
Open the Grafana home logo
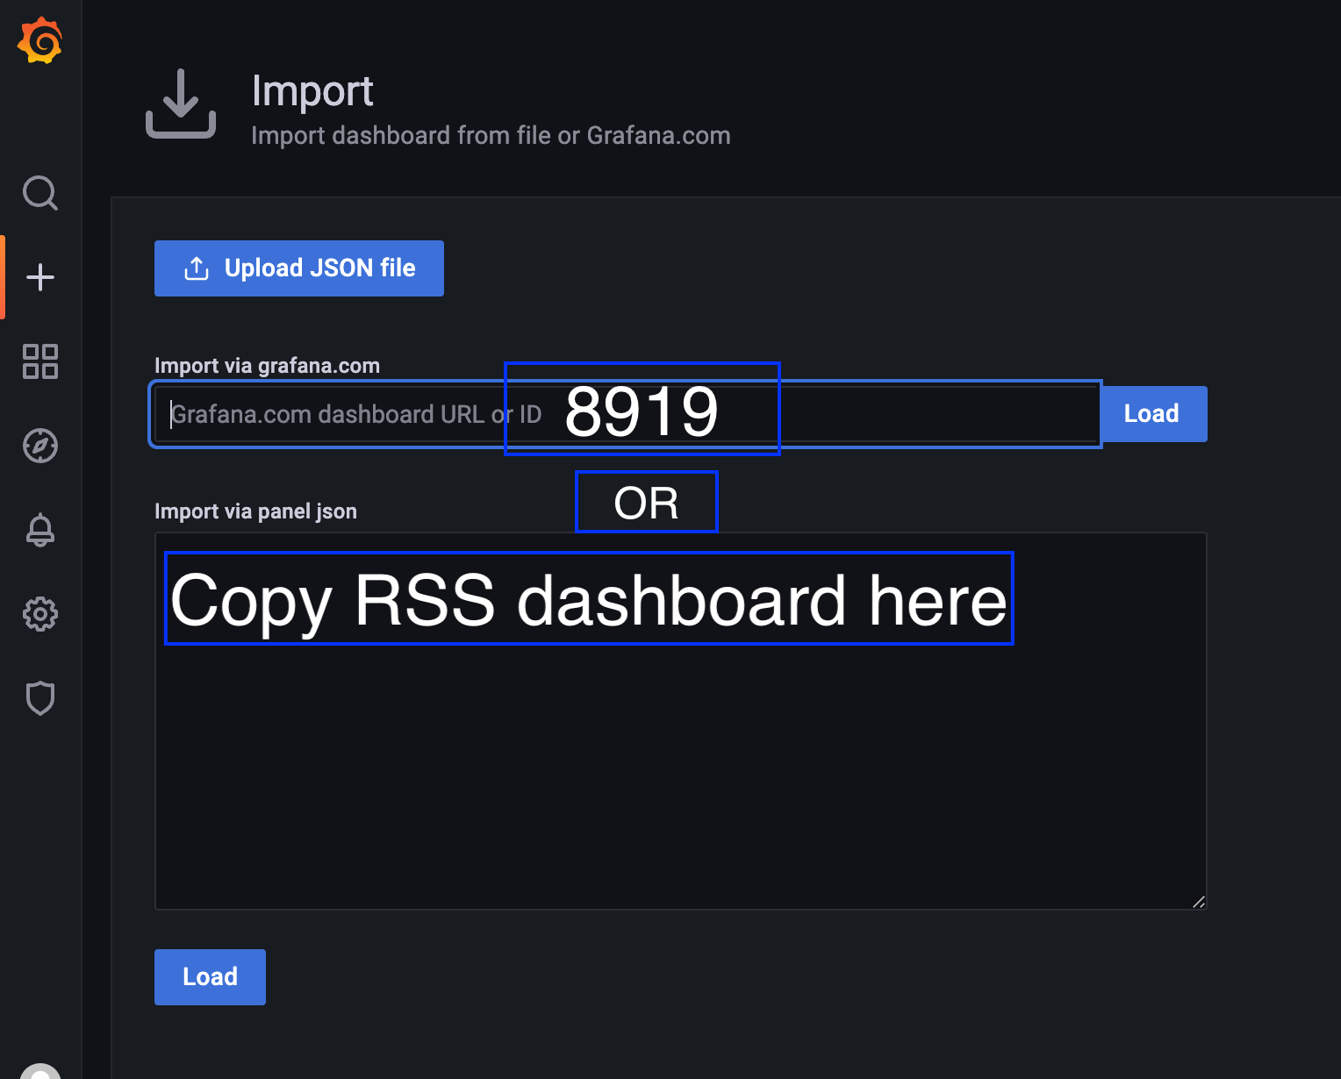pos(40,41)
